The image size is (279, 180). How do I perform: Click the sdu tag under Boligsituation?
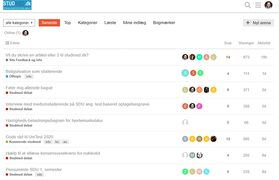[29, 76]
